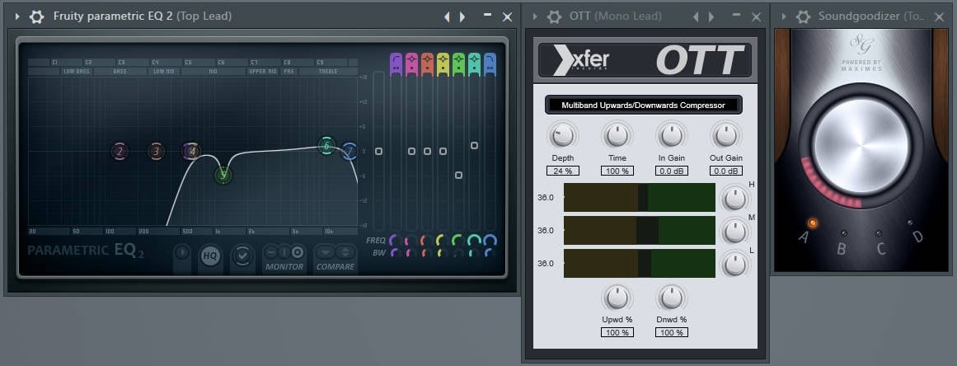Open Soundgoodizer gear settings
957x366 pixels.
pyautogui.click(x=803, y=17)
